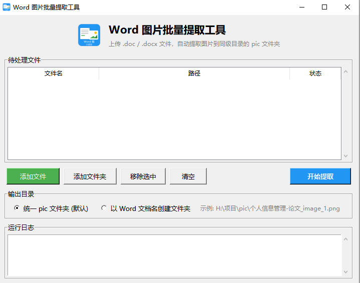Screen dimensions: 360x283
Task: Sort the file list by the 文件名 column header
Action: [53, 73]
